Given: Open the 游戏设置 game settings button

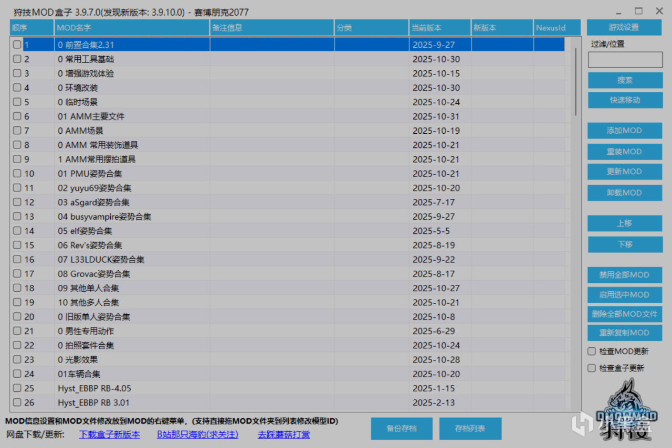Looking at the screenshot, I should 624,27.
